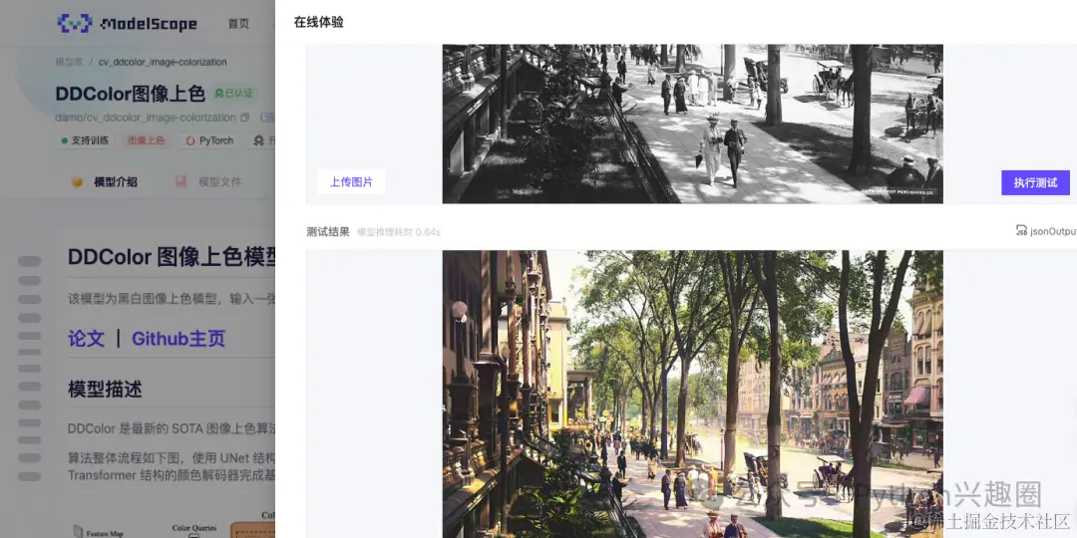Image resolution: width=1077 pixels, height=538 pixels.
Task: Click the 在线体验 panel title
Action: coord(319,22)
